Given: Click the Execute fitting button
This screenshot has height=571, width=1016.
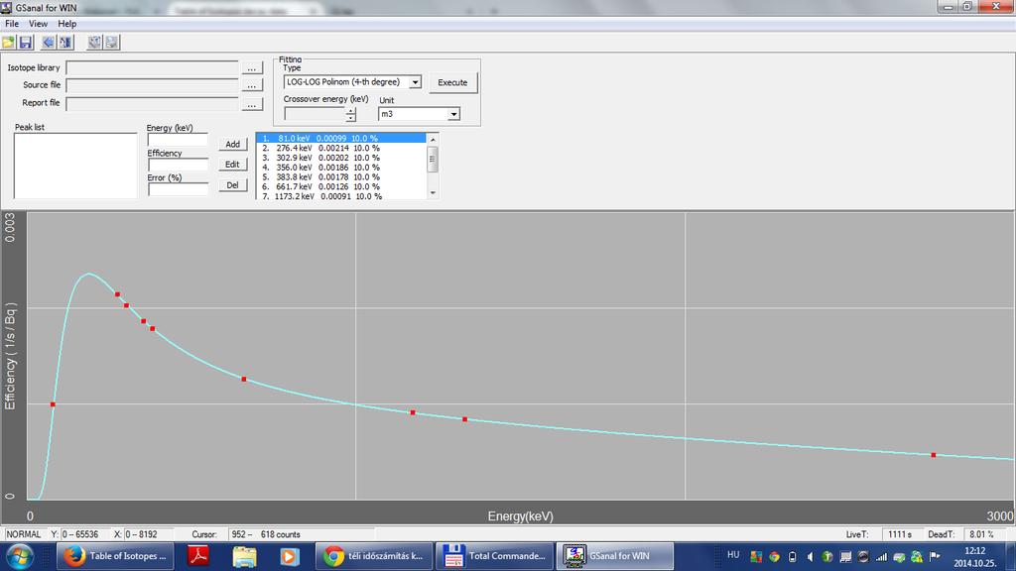Looking at the screenshot, I should click(x=452, y=83).
